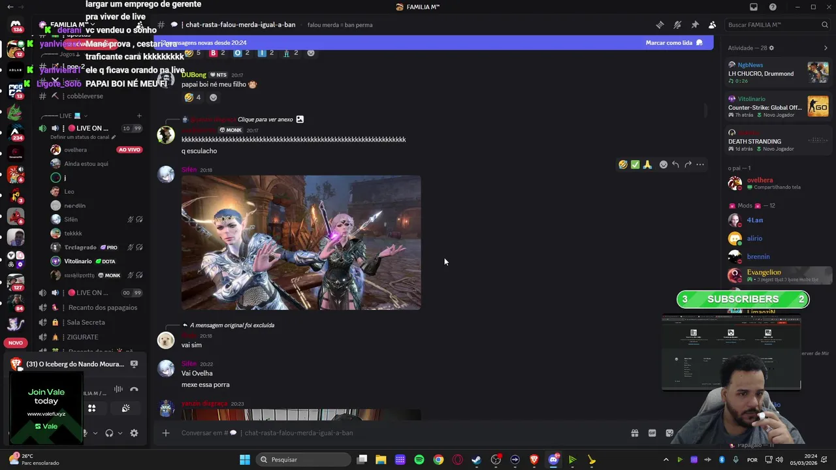Toggle the member list icon
Viewport: 836px width, 470px height.
pyautogui.click(x=712, y=25)
